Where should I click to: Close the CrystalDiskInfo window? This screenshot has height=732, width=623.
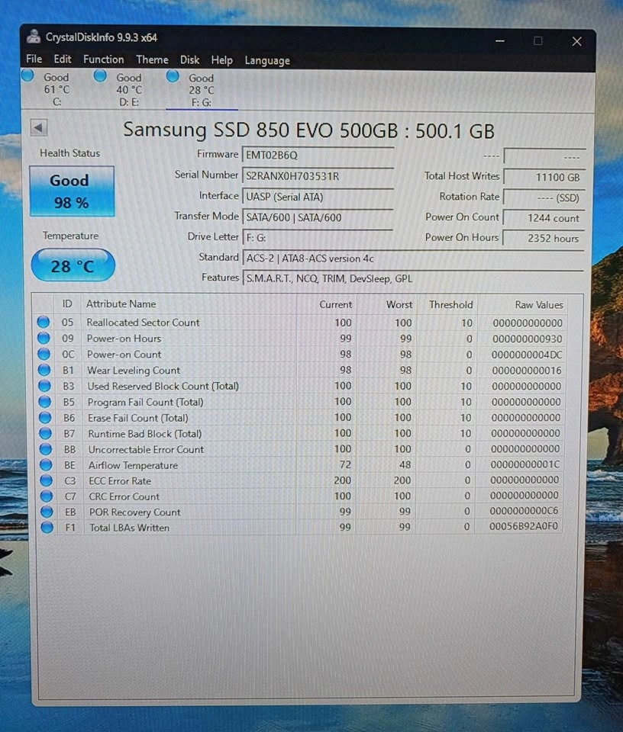pyautogui.click(x=576, y=41)
